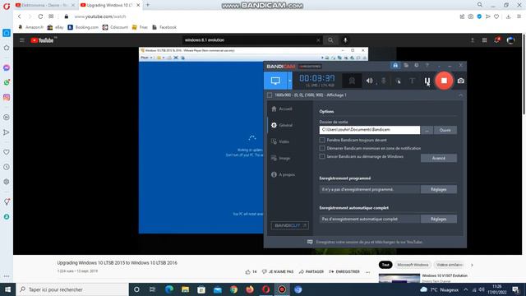
Task: Open Bandicam help question mark icon
Action: [x=427, y=66]
